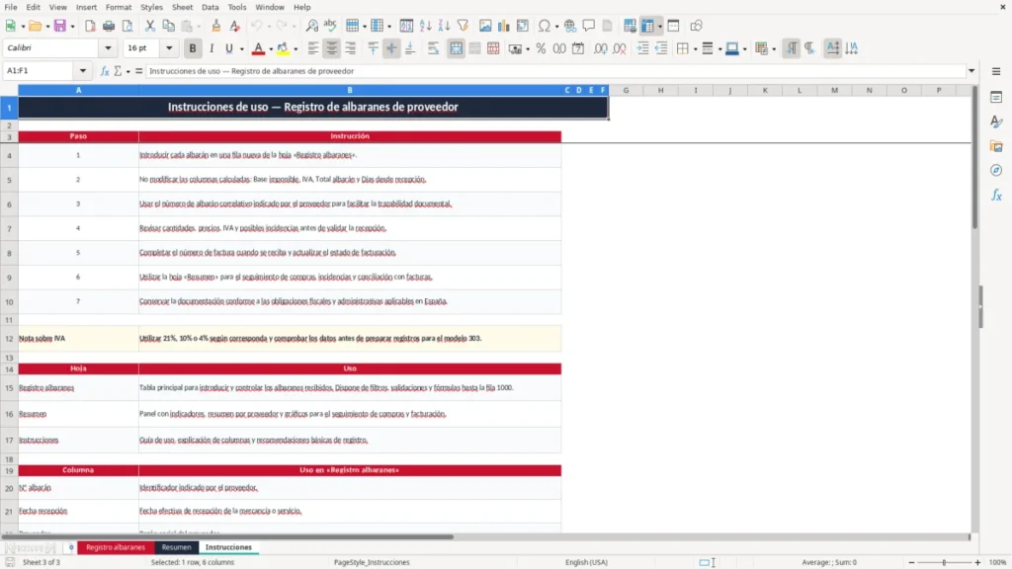The width and height of the screenshot is (1012, 569).
Task: Open the Navigator compass in the sidebar
Action: click(x=996, y=170)
